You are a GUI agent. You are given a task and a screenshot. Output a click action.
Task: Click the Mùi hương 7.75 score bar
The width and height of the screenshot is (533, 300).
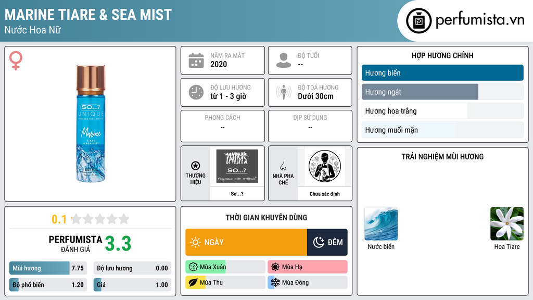pos(48,268)
